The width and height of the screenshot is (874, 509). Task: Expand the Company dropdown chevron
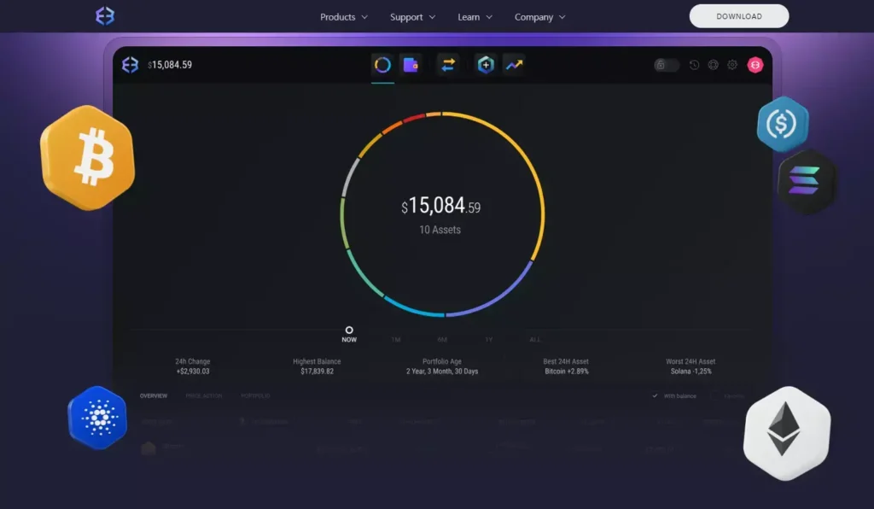click(x=562, y=17)
